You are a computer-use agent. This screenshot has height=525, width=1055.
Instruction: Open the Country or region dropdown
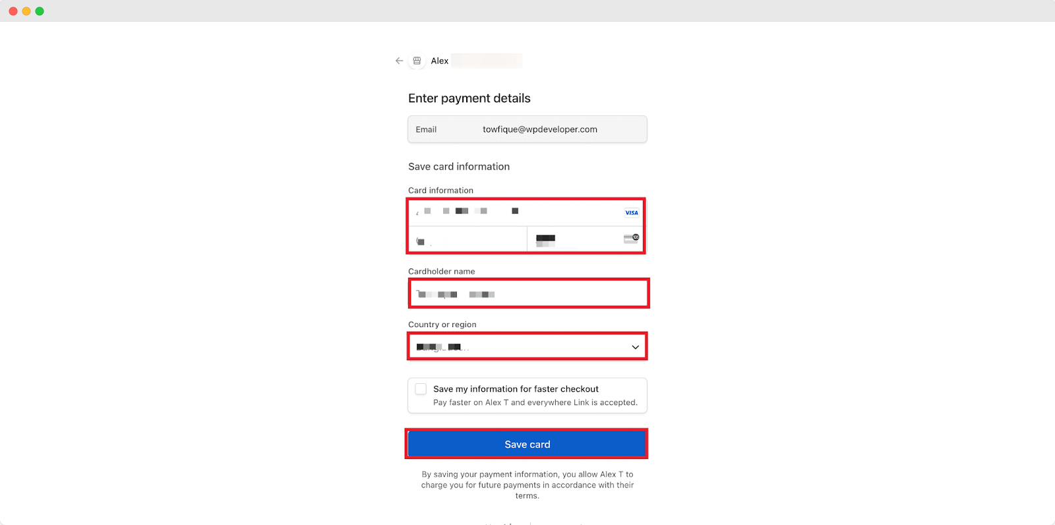pos(527,347)
